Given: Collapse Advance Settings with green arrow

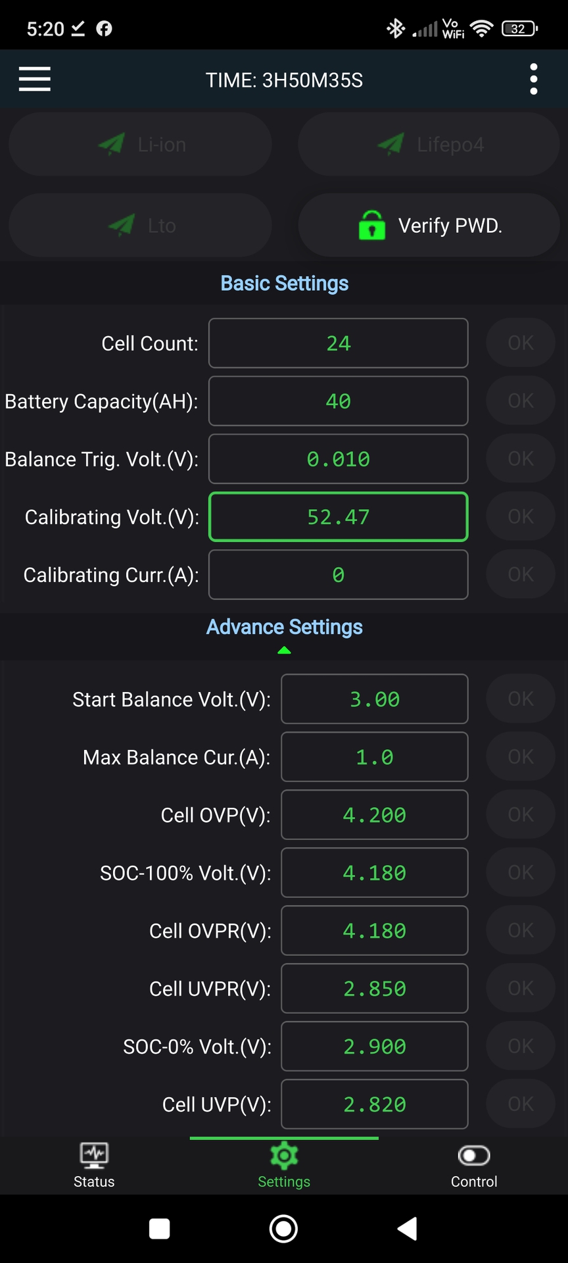Looking at the screenshot, I should coord(284,650).
